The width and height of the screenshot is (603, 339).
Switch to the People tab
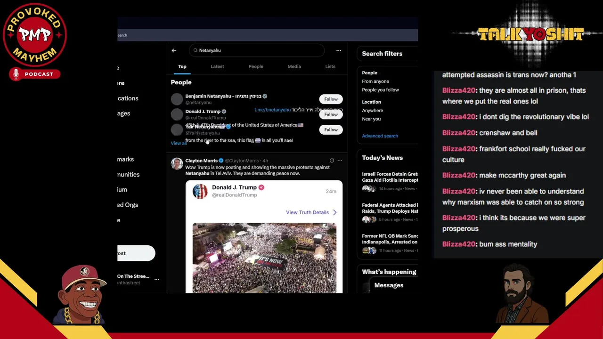(x=256, y=66)
